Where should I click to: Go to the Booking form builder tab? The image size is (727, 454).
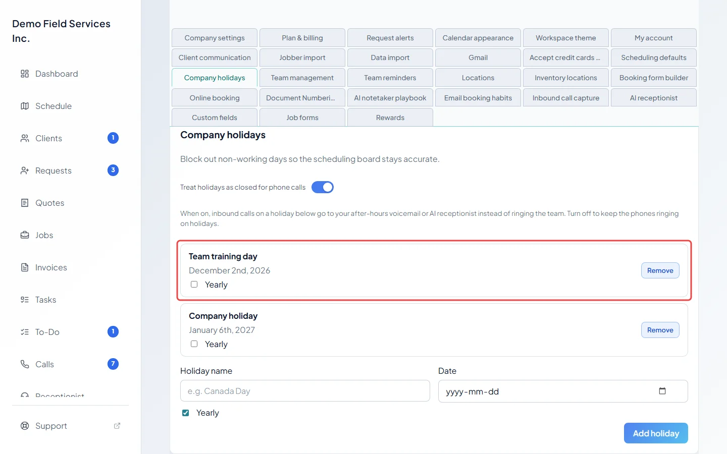point(654,78)
